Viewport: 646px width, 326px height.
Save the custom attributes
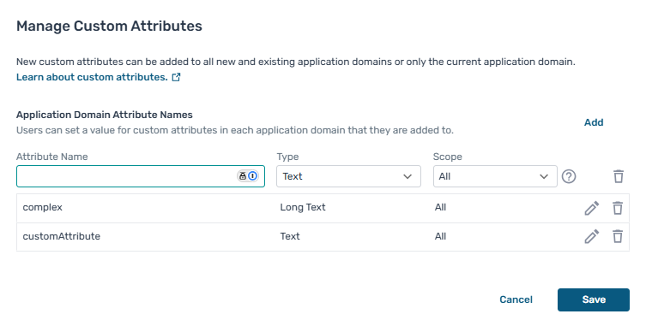pos(594,299)
